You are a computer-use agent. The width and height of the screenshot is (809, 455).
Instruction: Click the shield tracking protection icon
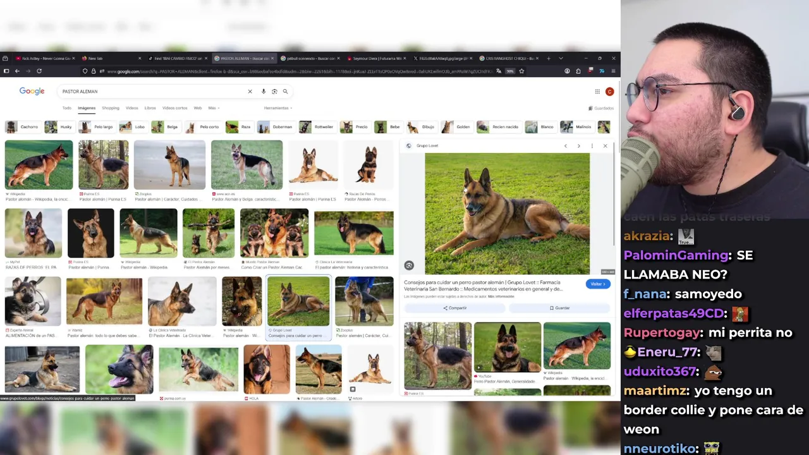[x=85, y=71]
